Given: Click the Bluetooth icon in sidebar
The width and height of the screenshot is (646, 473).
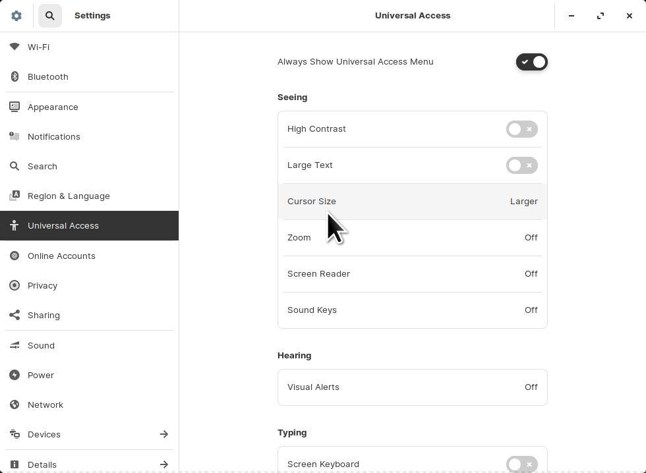Looking at the screenshot, I should tap(15, 76).
